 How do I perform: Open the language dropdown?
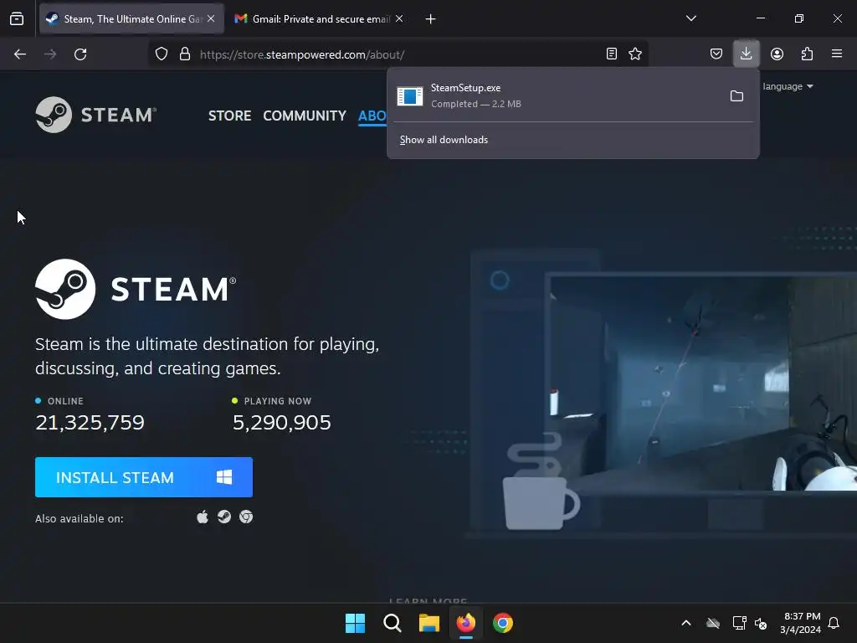(x=788, y=86)
